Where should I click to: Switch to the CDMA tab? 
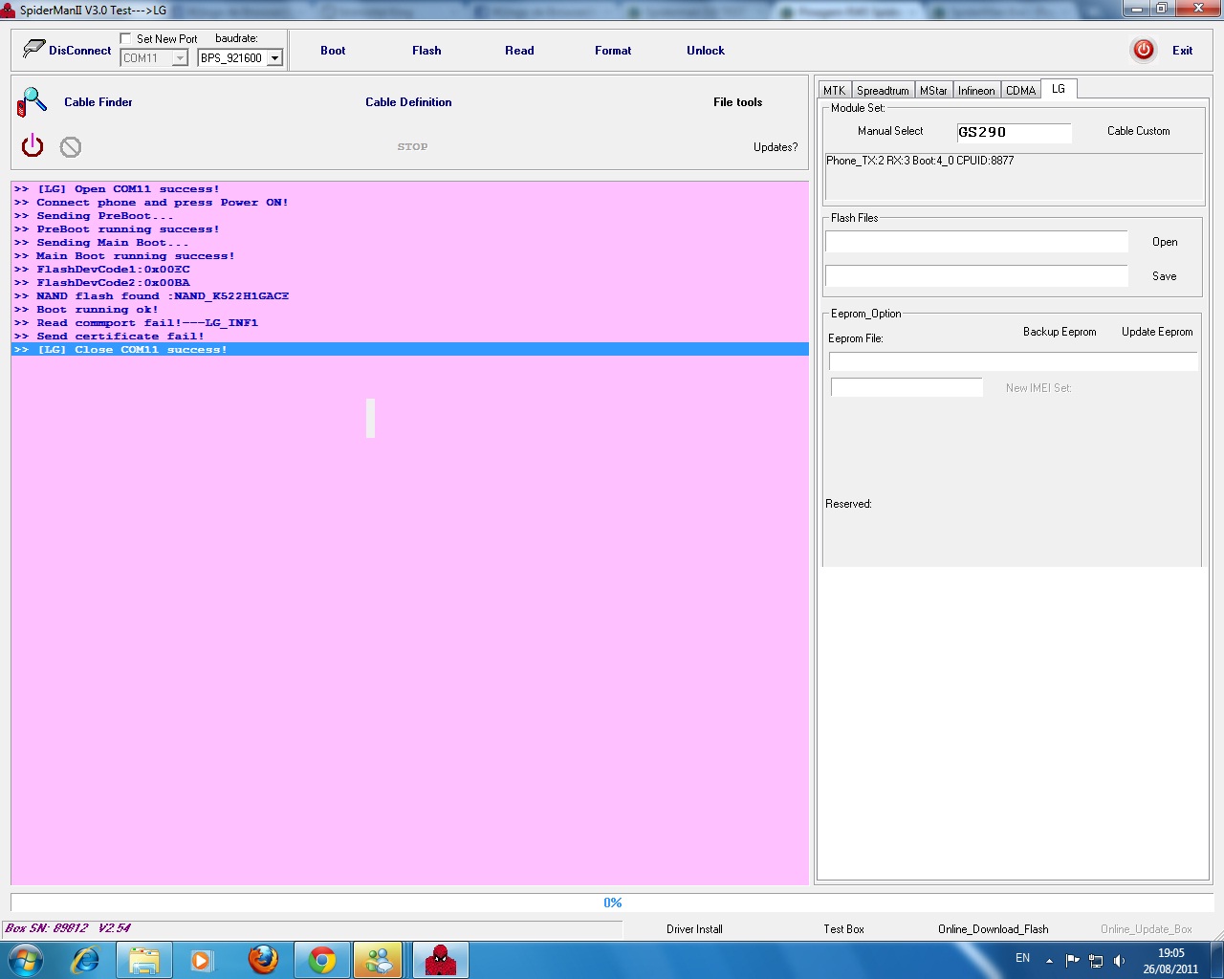pyautogui.click(x=1020, y=91)
